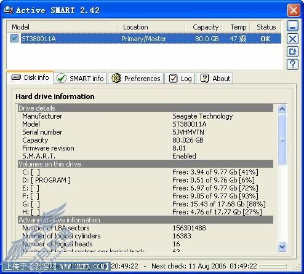Screen dimensions: 304x274
Task: Open the About tab
Action: click(x=215, y=79)
